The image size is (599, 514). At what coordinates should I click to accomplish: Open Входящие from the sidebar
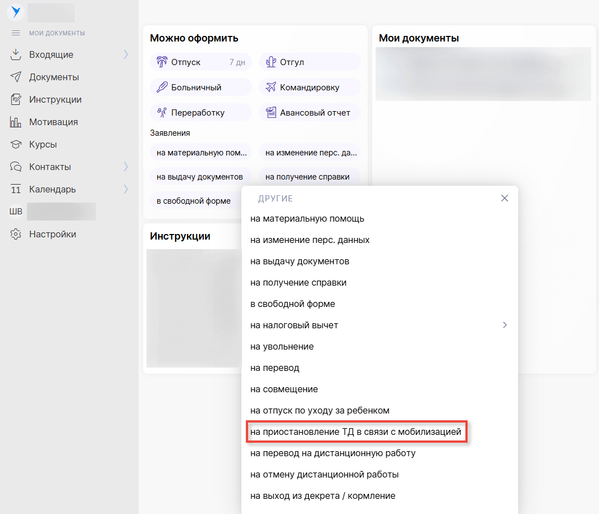[x=51, y=55]
